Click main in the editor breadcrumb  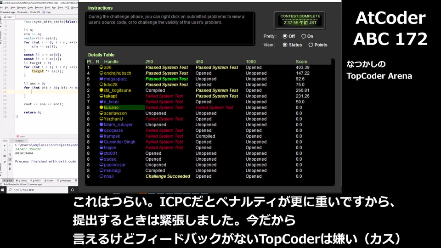22,136
